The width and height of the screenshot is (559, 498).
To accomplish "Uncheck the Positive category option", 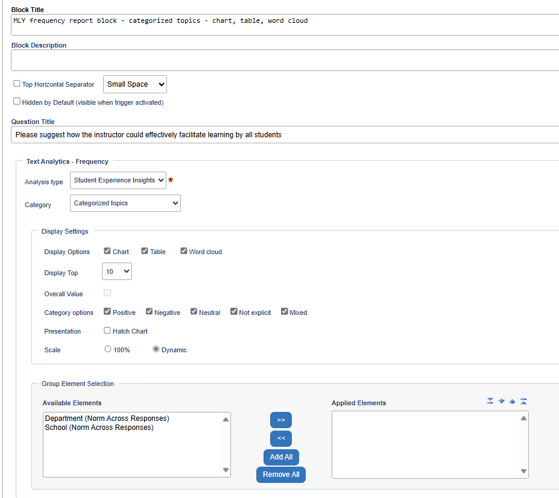I will click(107, 311).
